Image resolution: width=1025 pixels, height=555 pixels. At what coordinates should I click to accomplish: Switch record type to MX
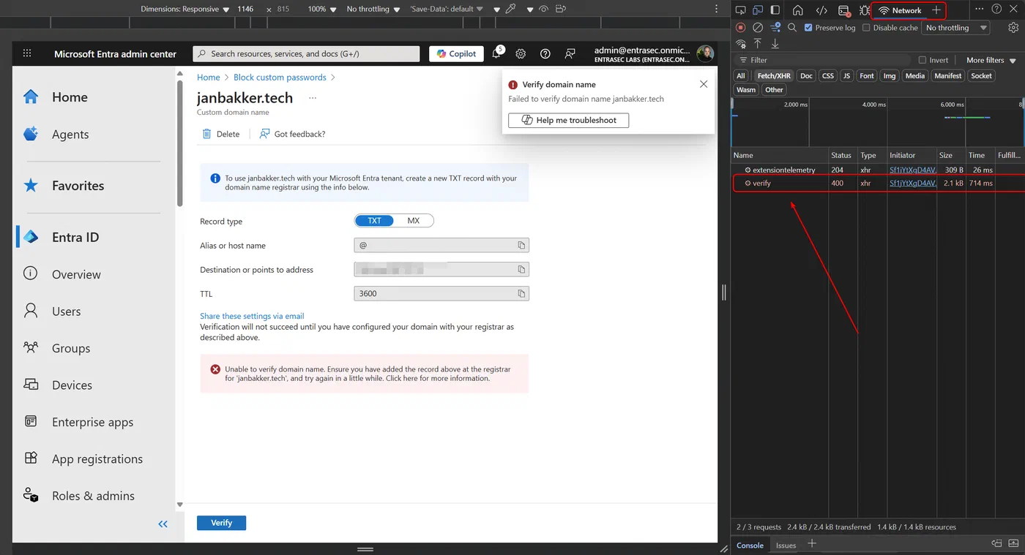[414, 221]
